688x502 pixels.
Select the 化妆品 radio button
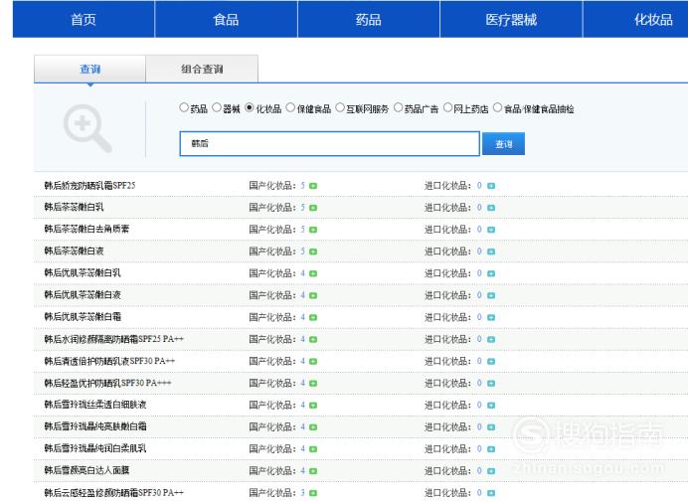pyautogui.click(x=250, y=107)
